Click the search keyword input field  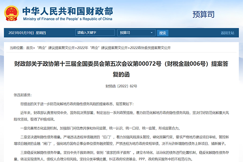point(95,33)
